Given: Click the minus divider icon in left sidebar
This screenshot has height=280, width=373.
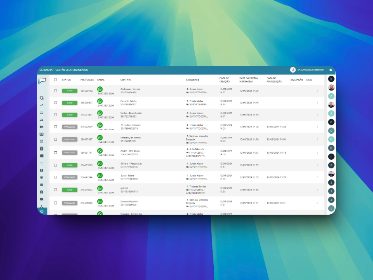Looking at the screenshot, I should point(42,90).
